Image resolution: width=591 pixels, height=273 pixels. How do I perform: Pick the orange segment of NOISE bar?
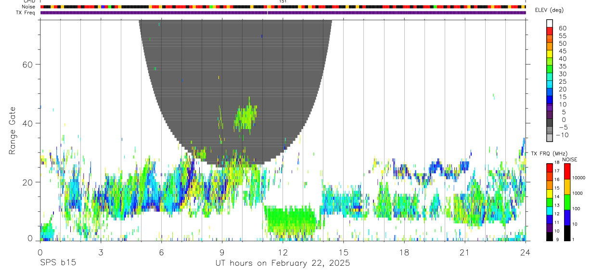click(x=567, y=187)
